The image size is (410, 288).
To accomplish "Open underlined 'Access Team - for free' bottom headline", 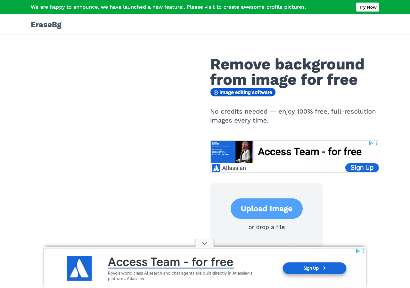I will (x=171, y=262).
